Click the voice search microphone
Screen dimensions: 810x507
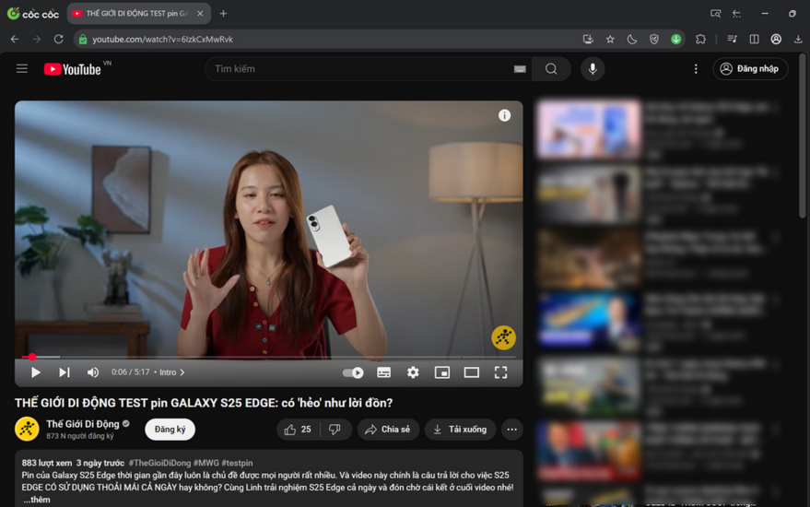point(593,69)
